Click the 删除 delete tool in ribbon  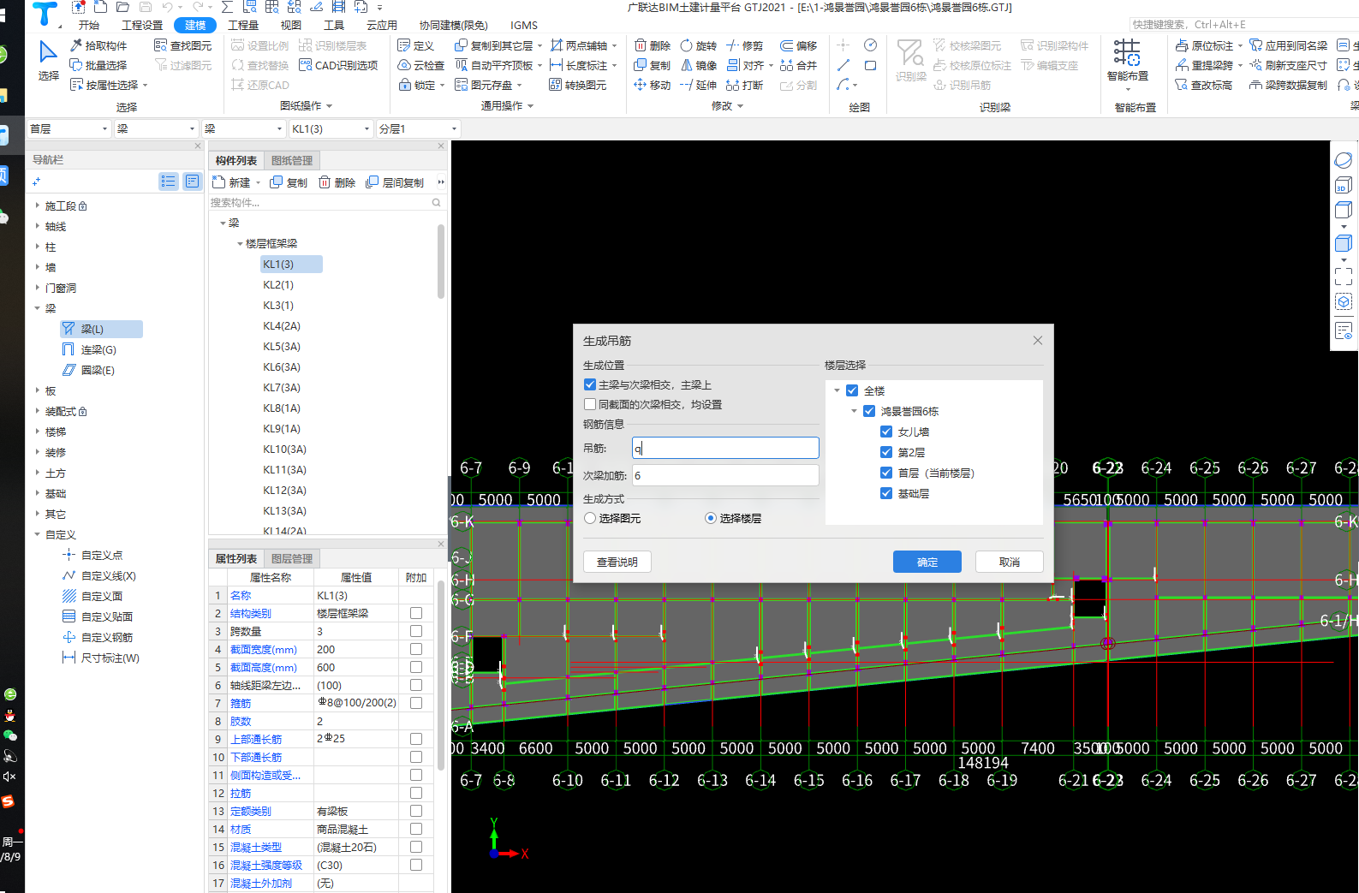coord(653,45)
